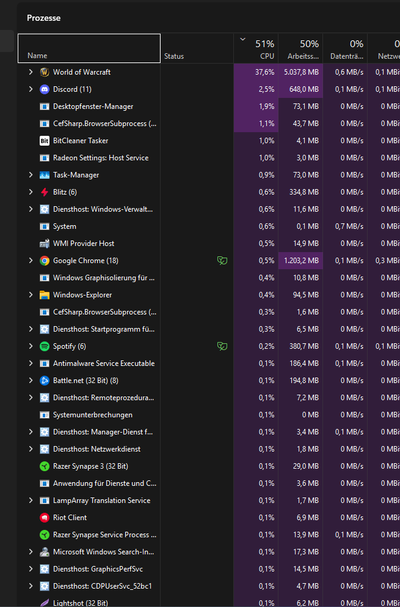The width and height of the screenshot is (400, 607).
Task: Expand the Task-Manager process entry
Action: (31, 175)
